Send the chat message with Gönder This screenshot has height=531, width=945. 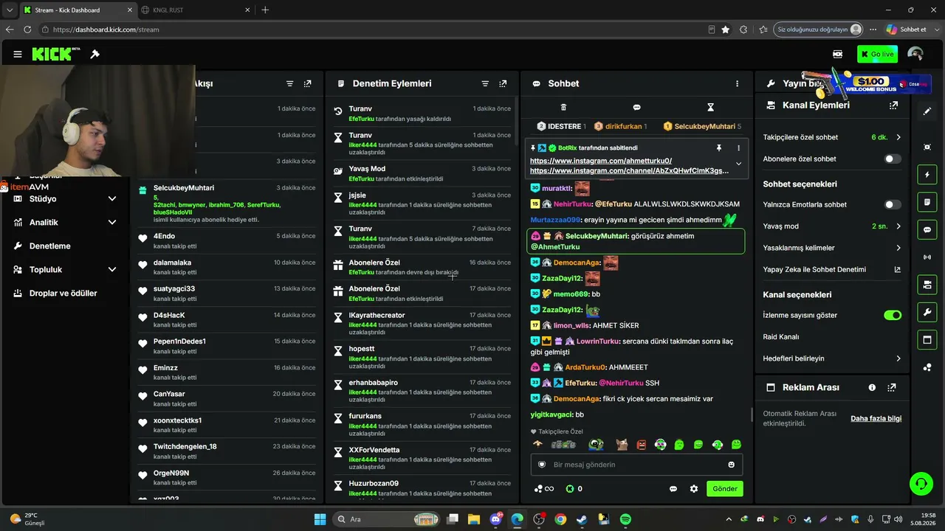coord(724,489)
